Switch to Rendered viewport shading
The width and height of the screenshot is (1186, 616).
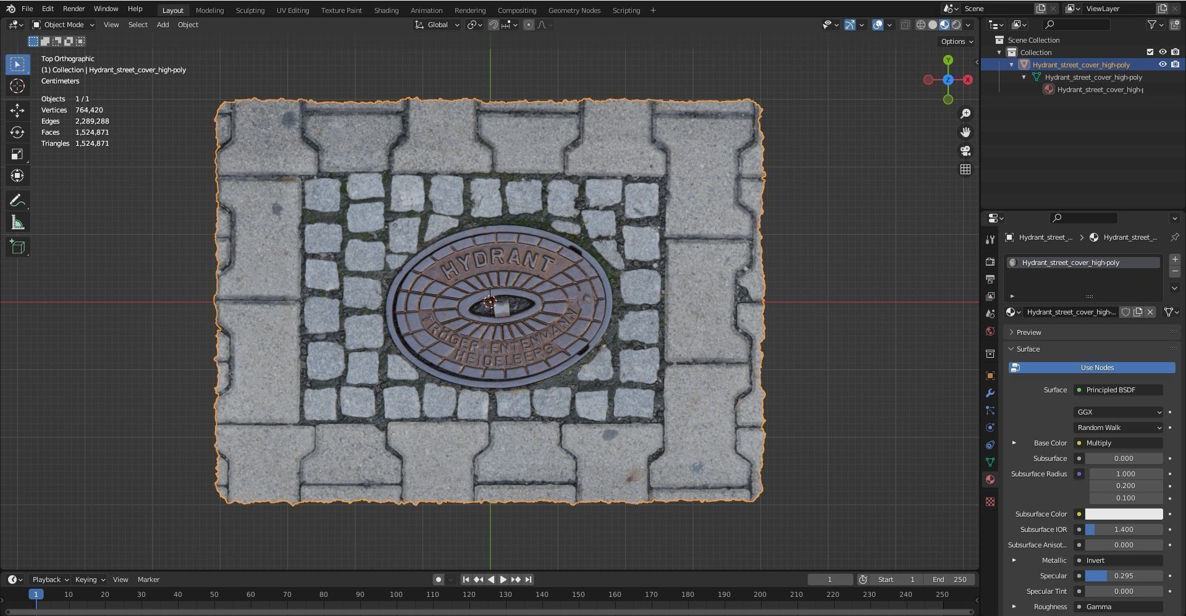click(x=956, y=25)
